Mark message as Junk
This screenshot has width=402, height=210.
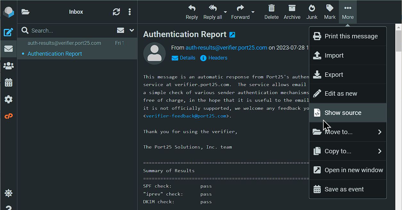pos(312,12)
